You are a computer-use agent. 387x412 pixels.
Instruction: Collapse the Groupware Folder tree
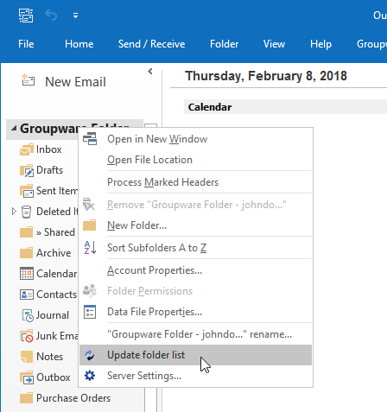click(x=14, y=129)
